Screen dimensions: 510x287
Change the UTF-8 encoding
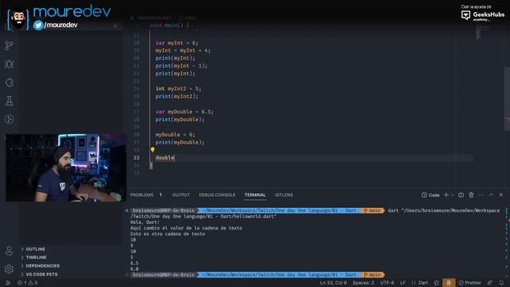(x=386, y=283)
